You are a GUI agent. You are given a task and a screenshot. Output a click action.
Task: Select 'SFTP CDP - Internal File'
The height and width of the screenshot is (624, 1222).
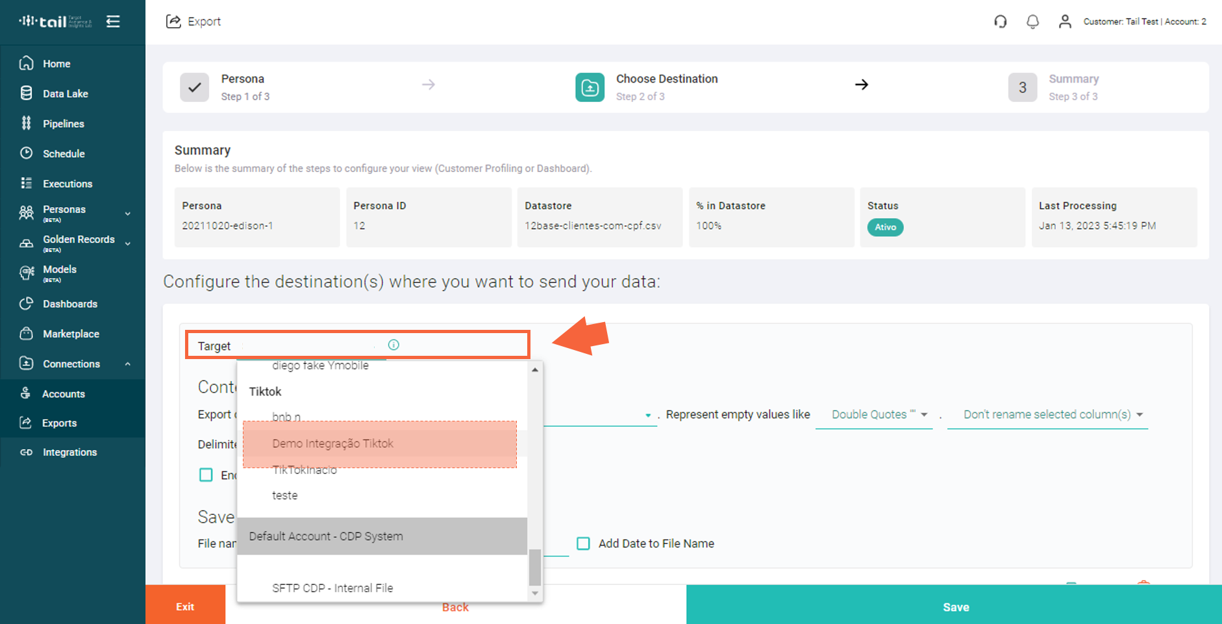[332, 588]
